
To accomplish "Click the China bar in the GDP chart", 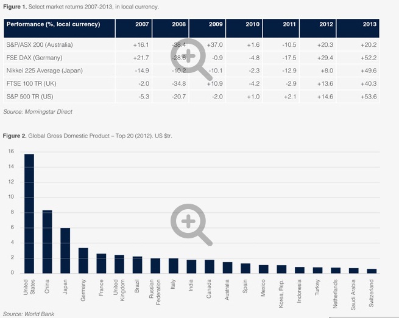I will [47, 241].
